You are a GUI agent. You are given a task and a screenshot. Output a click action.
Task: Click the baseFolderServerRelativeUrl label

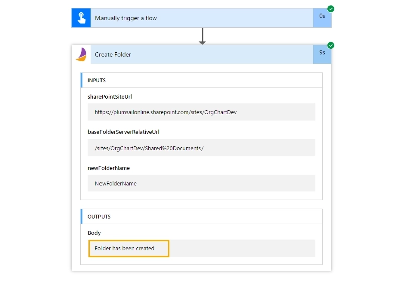(x=124, y=132)
